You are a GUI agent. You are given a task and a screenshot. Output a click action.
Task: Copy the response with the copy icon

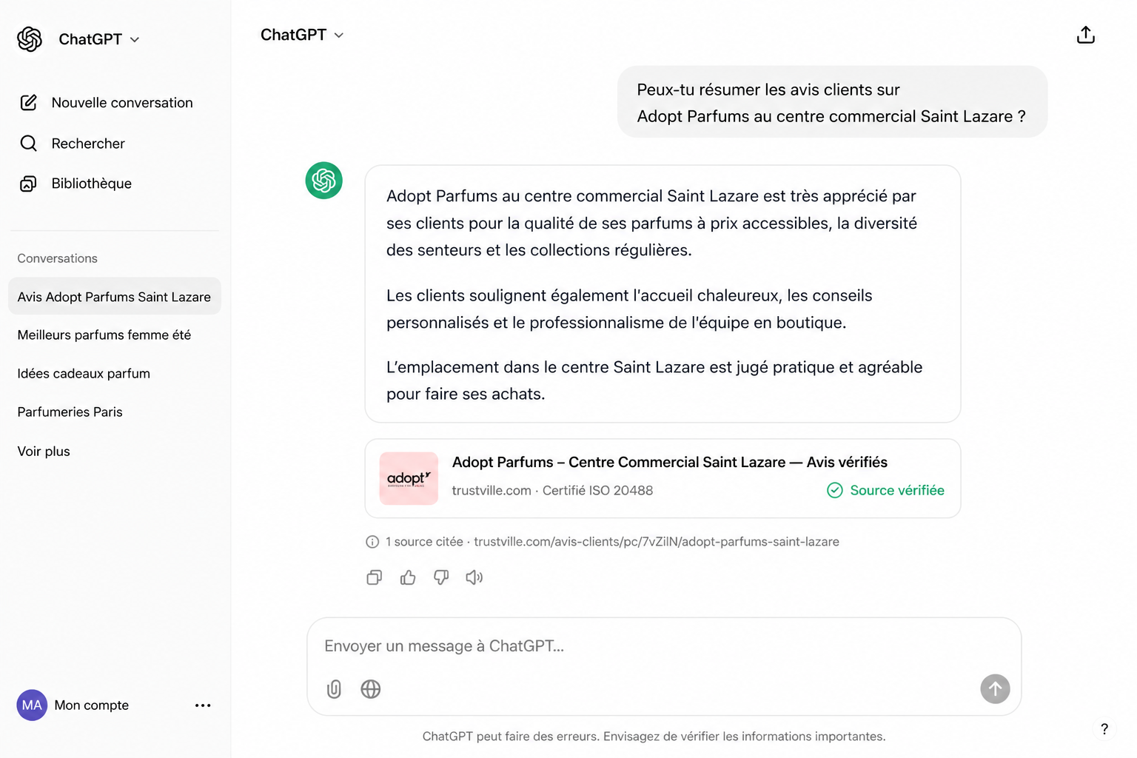coord(375,577)
